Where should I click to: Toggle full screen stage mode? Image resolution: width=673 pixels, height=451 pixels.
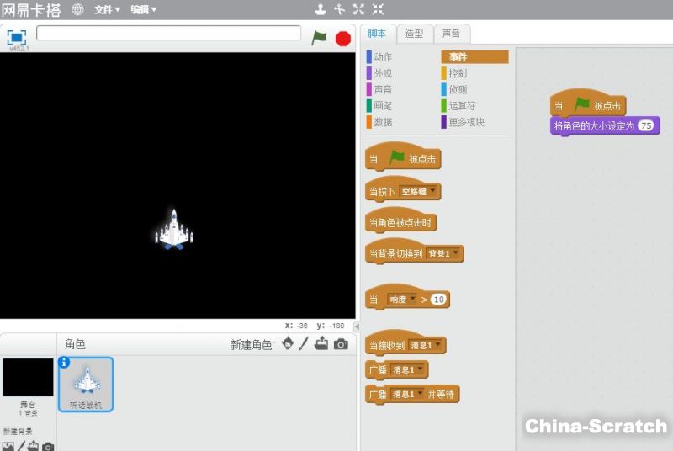[16, 37]
